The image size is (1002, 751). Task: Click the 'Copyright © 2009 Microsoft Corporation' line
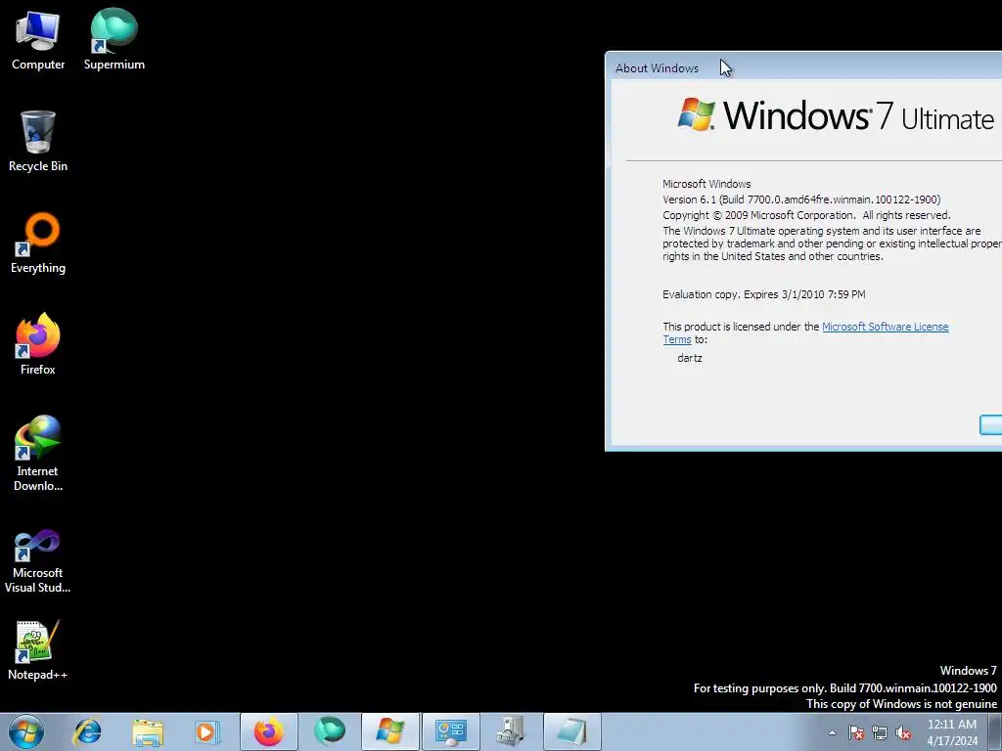pos(806,215)
